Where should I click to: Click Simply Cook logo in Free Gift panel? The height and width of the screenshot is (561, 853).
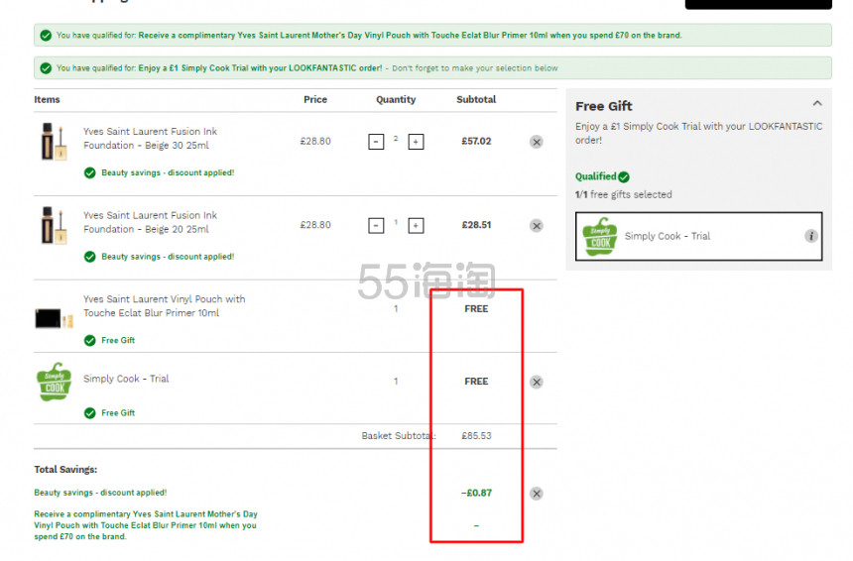click(600, 237)
